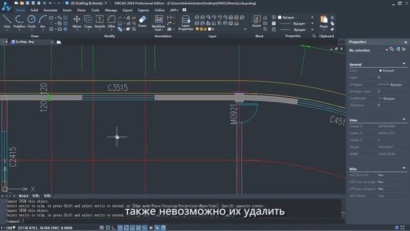Toggle the layer on/off lightbulb icon
This screenshot has height=231, width=410.
(x=197, y=29)
